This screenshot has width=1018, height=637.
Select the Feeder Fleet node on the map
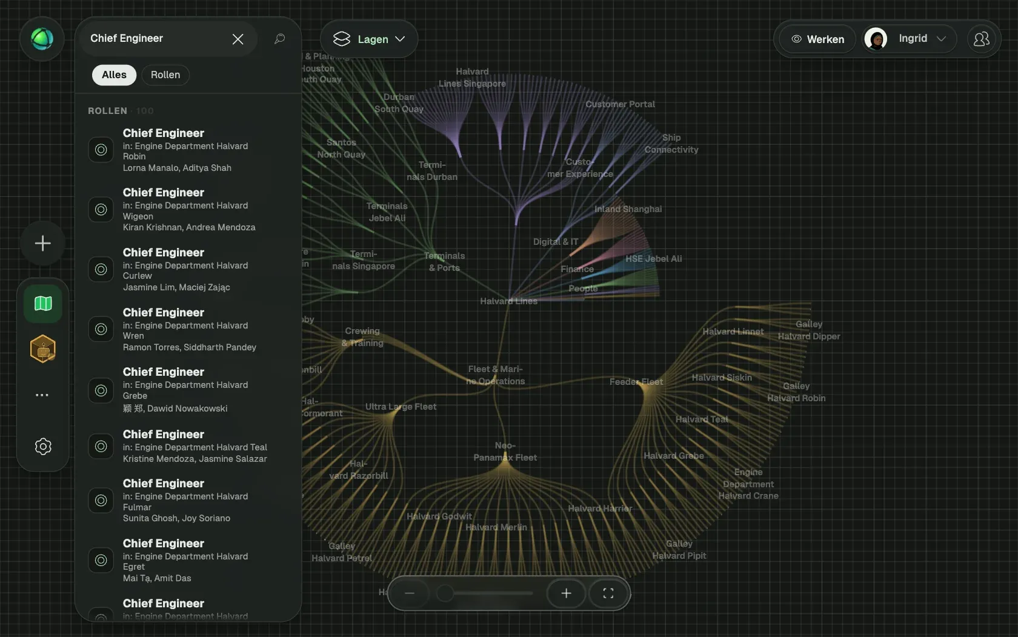coord(636,382)
